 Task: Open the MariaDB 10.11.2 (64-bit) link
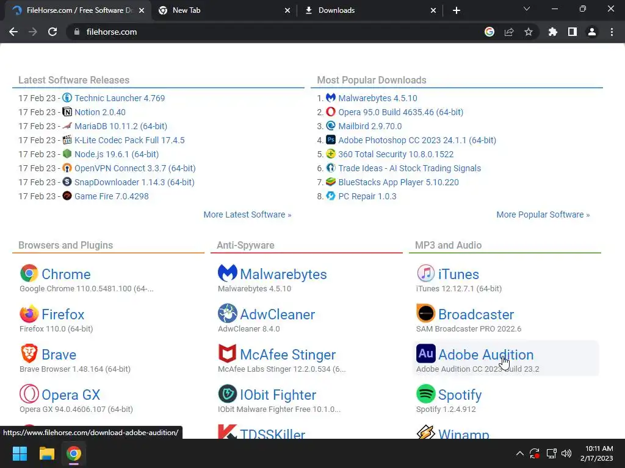121,126
